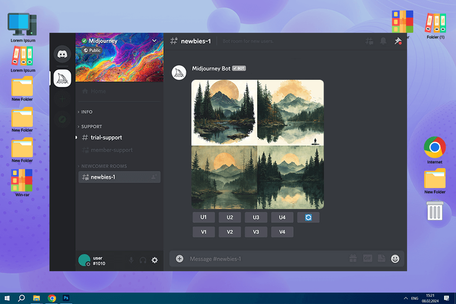This screenshot has width=456, height=304.
Task: Open Photoshop from the taskbar
Action: pos(66,298)
